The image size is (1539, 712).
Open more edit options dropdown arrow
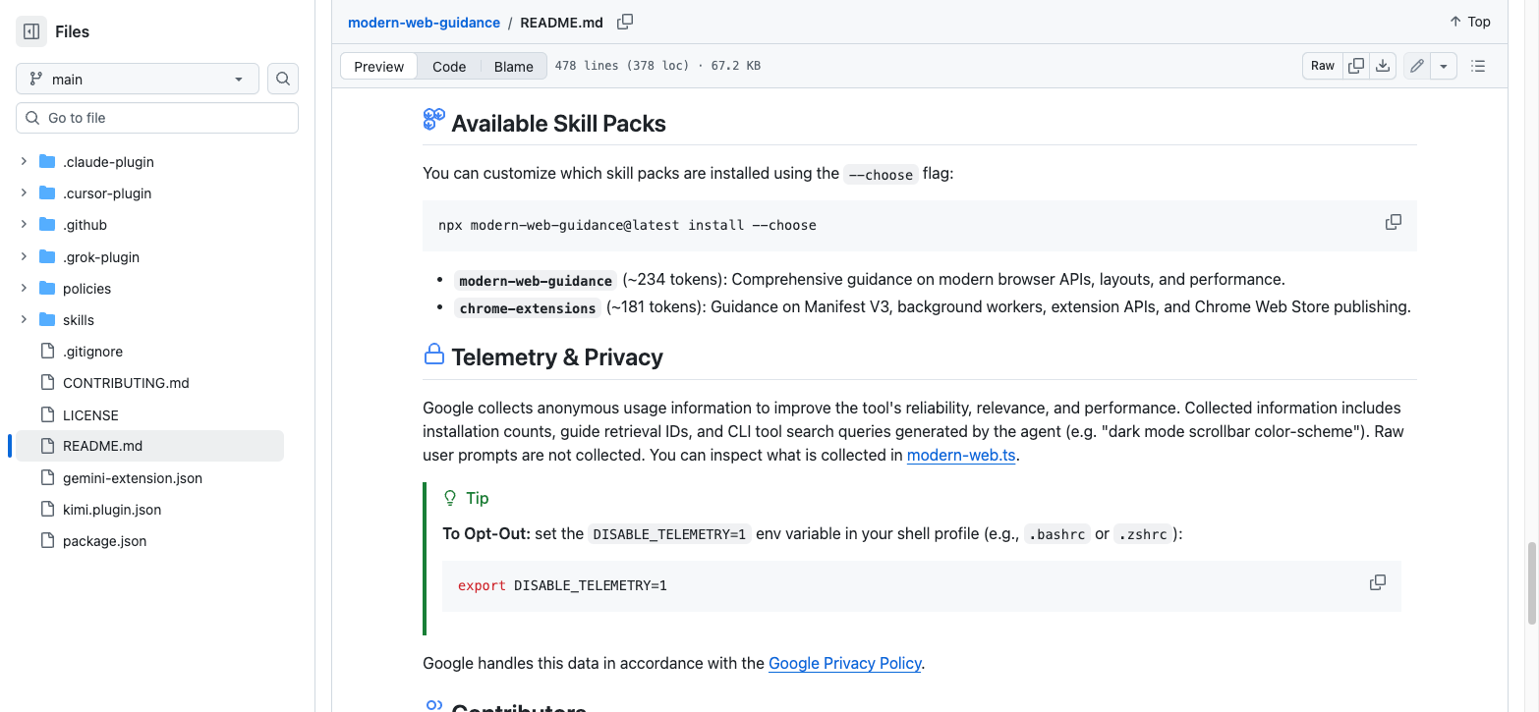pos(1443,66)
